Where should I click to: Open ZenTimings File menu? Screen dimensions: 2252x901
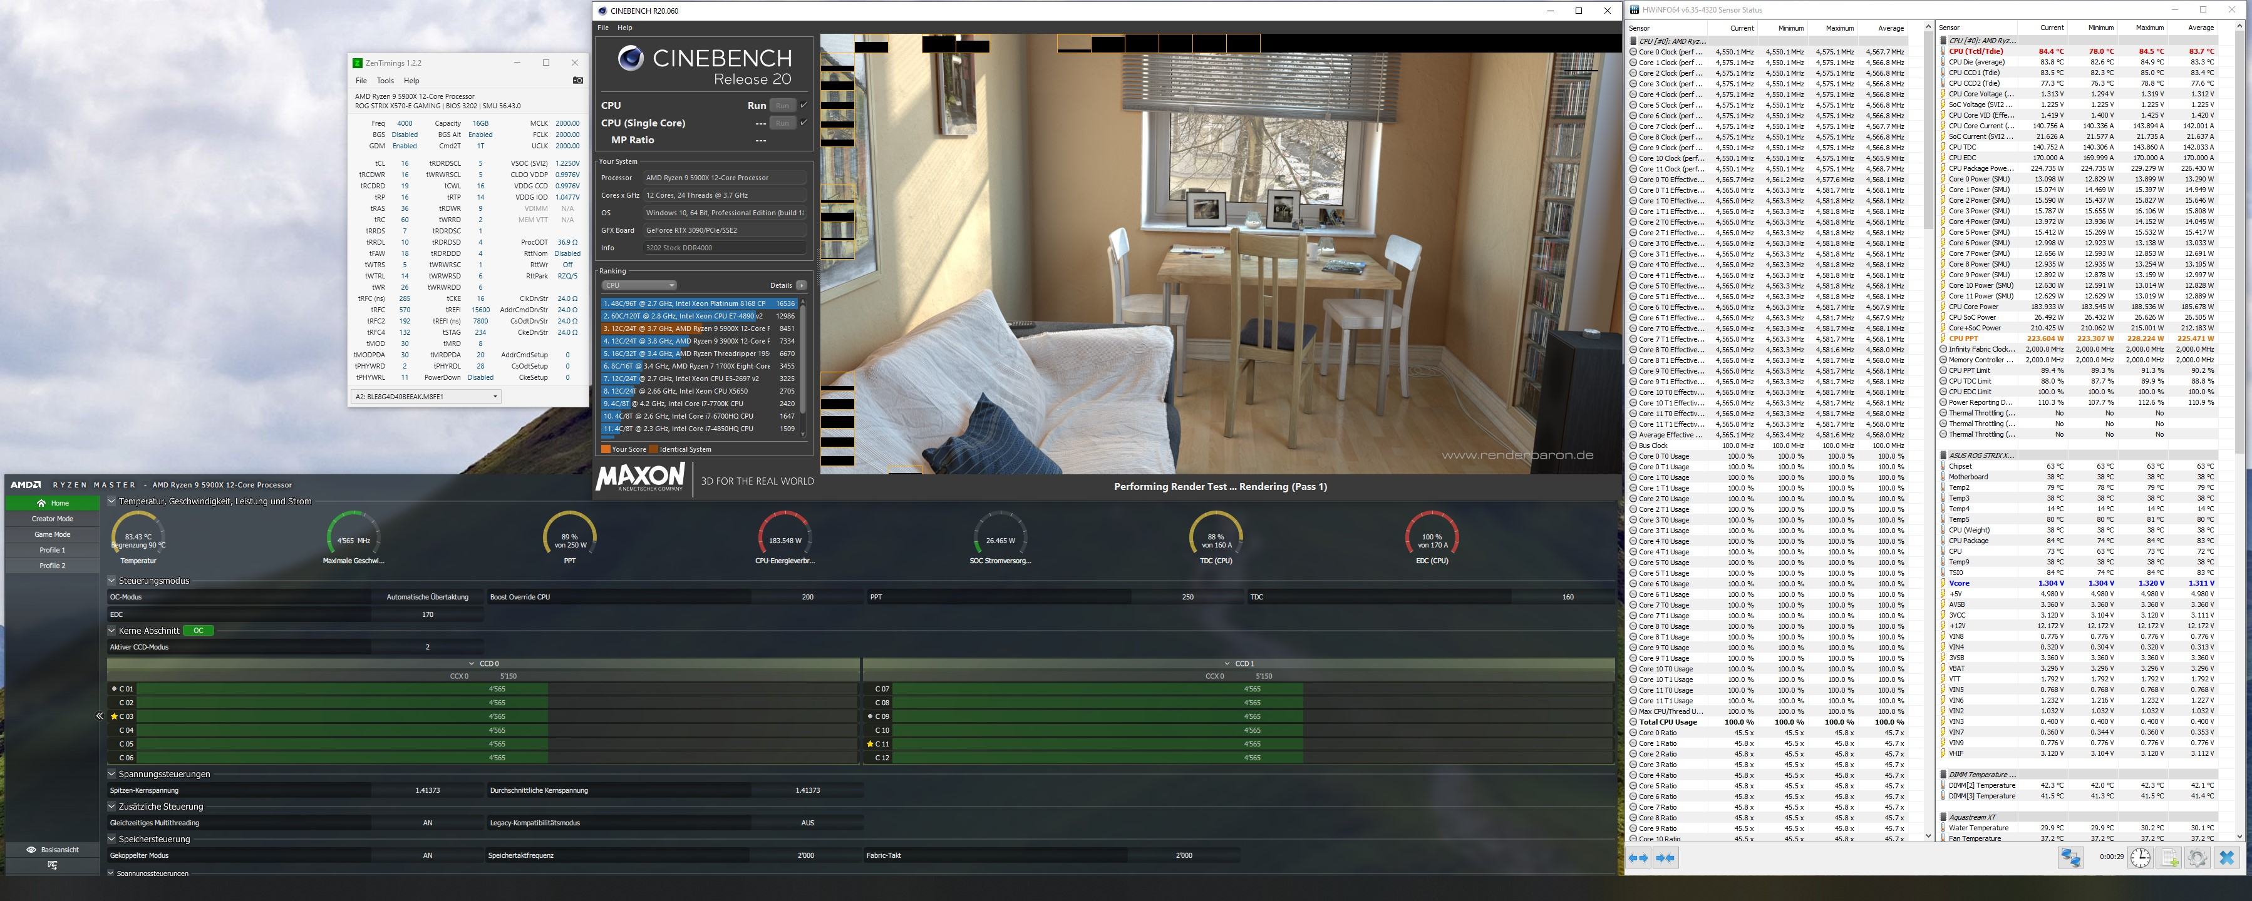361,80
